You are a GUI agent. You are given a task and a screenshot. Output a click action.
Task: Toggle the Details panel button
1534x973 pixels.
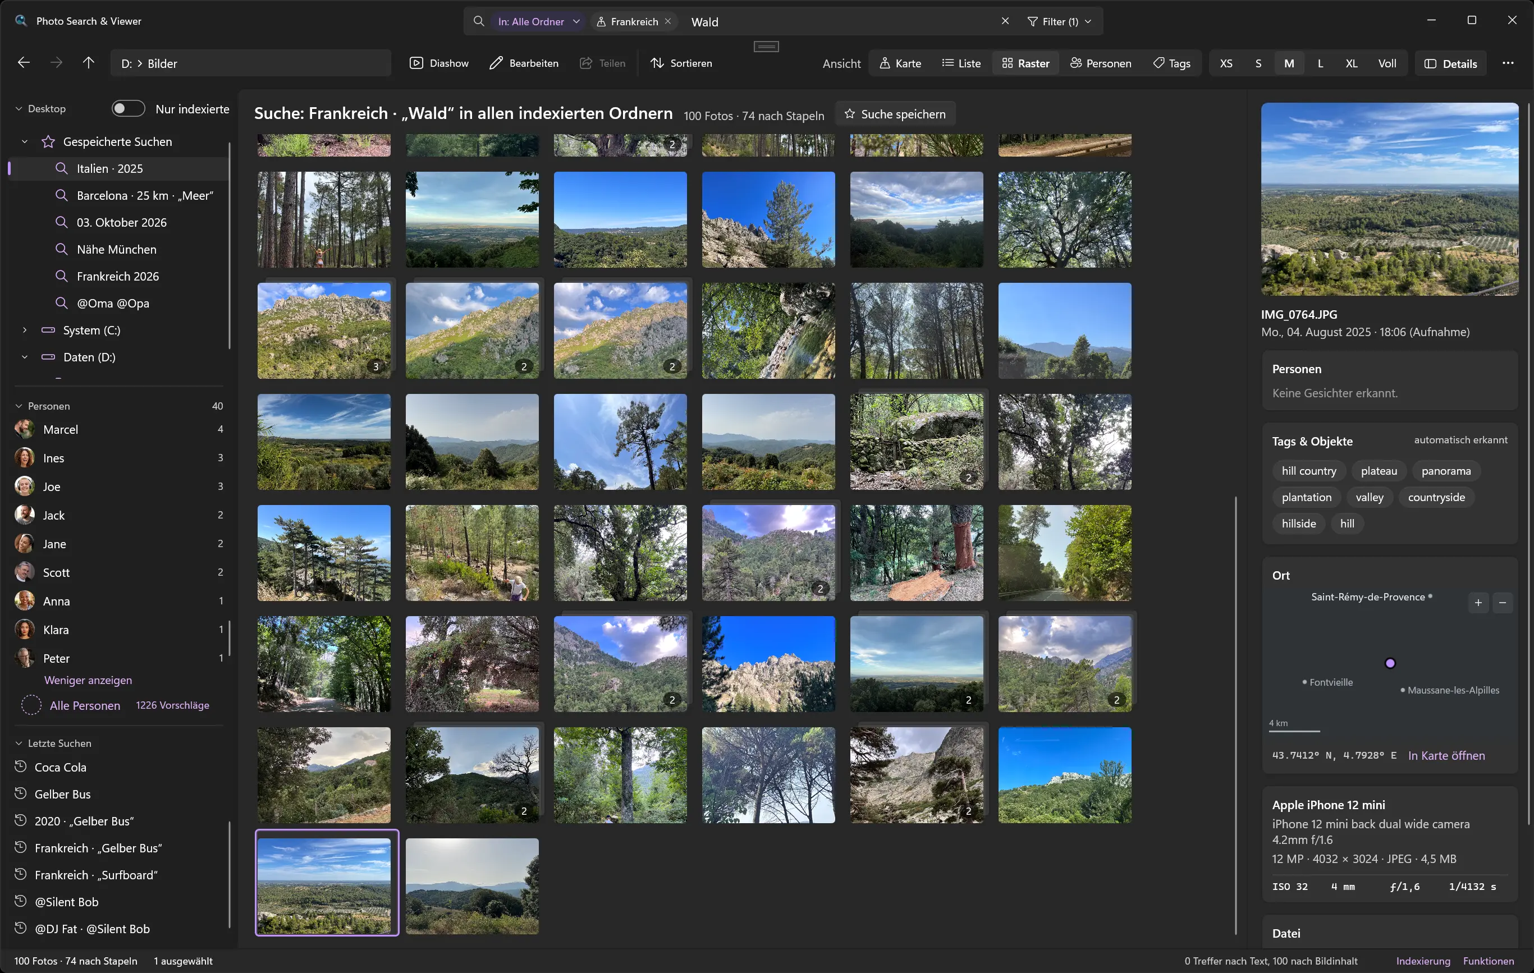[1450, 63]
